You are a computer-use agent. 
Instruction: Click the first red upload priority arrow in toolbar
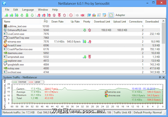tap(39, 15)
